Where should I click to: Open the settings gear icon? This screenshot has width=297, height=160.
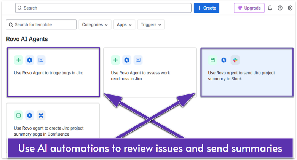tap(290, 8)
